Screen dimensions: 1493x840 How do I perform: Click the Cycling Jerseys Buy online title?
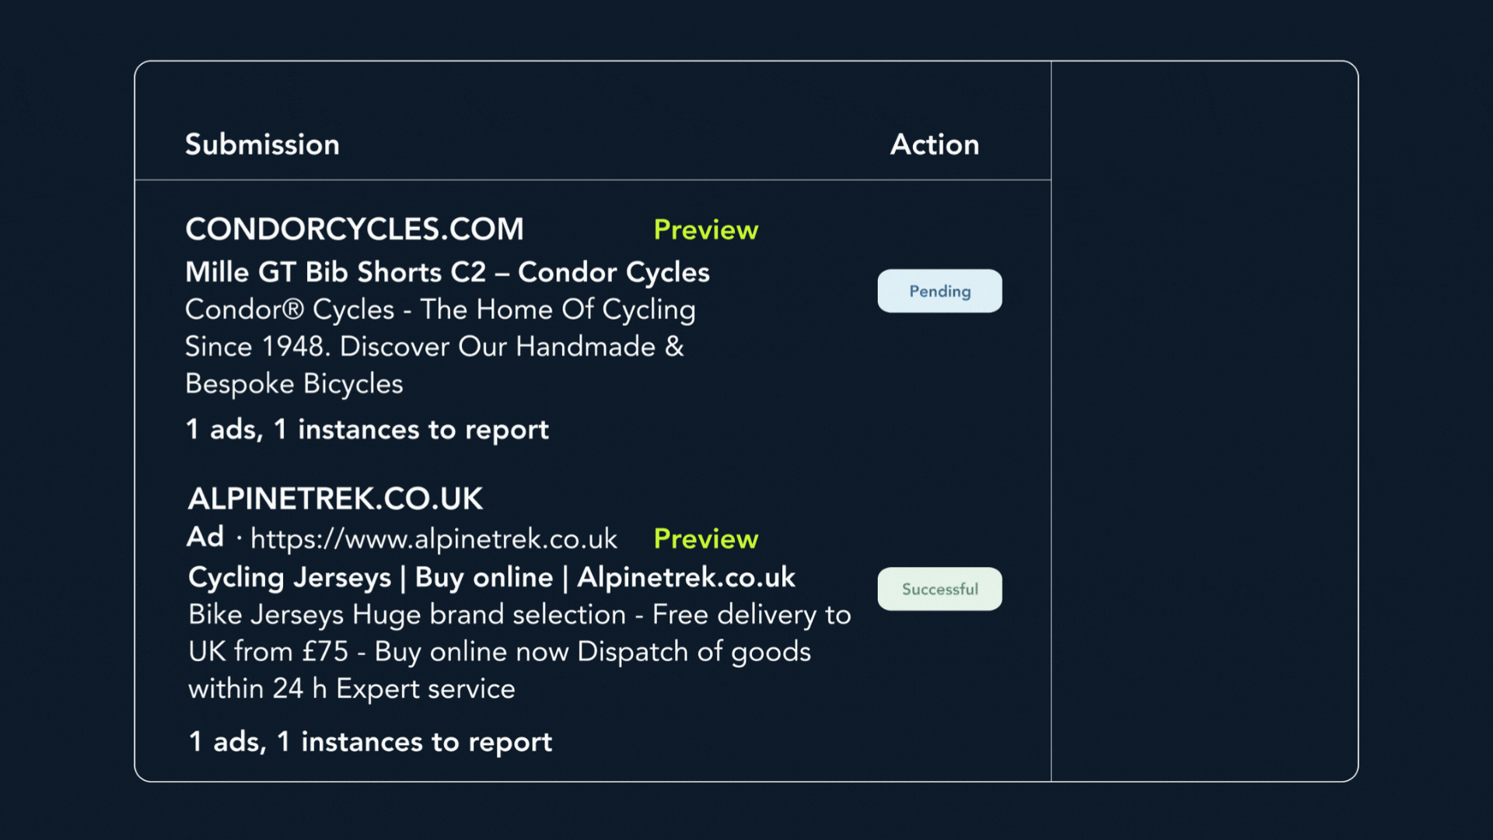pos(492,577)
